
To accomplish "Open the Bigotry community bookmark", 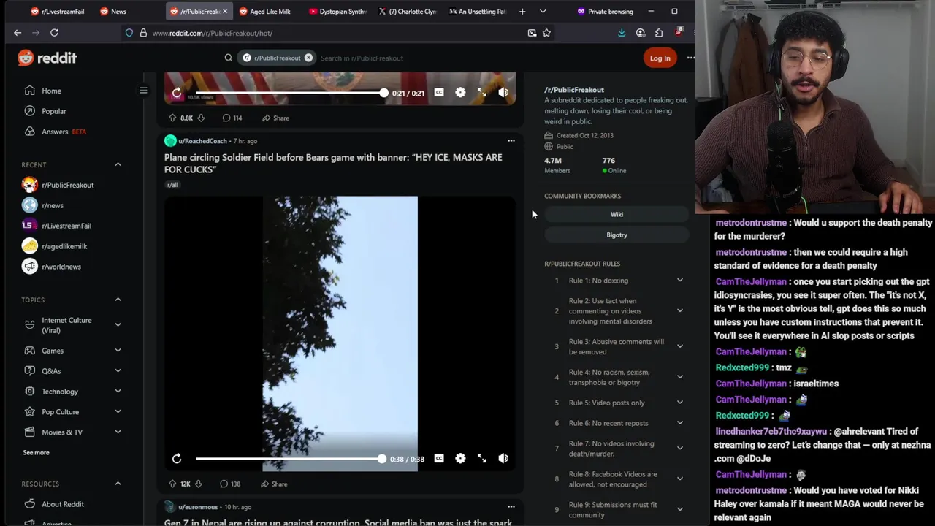I will pyautogui.click(x=617, y=235).
